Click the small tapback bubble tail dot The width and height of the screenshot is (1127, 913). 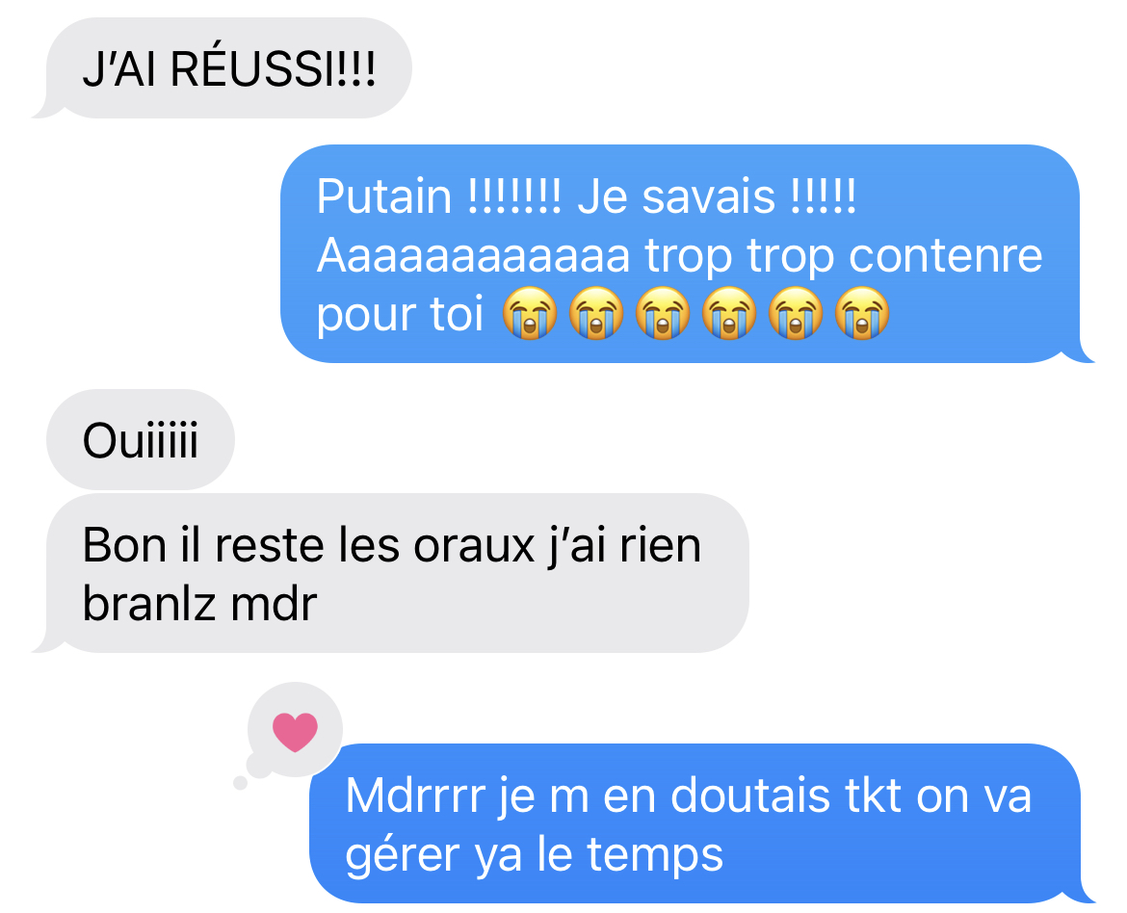pyautogui.click(x=240, y=783)
